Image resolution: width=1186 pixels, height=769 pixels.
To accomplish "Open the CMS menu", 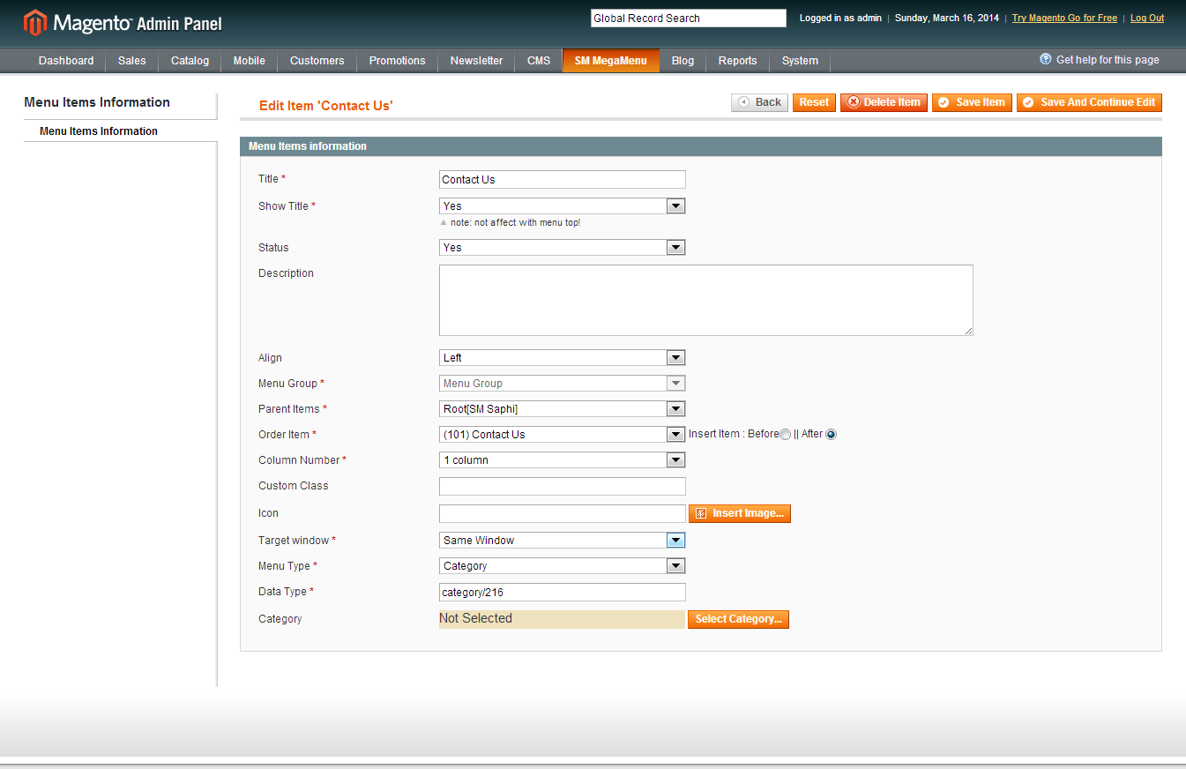I will [539, 61].
